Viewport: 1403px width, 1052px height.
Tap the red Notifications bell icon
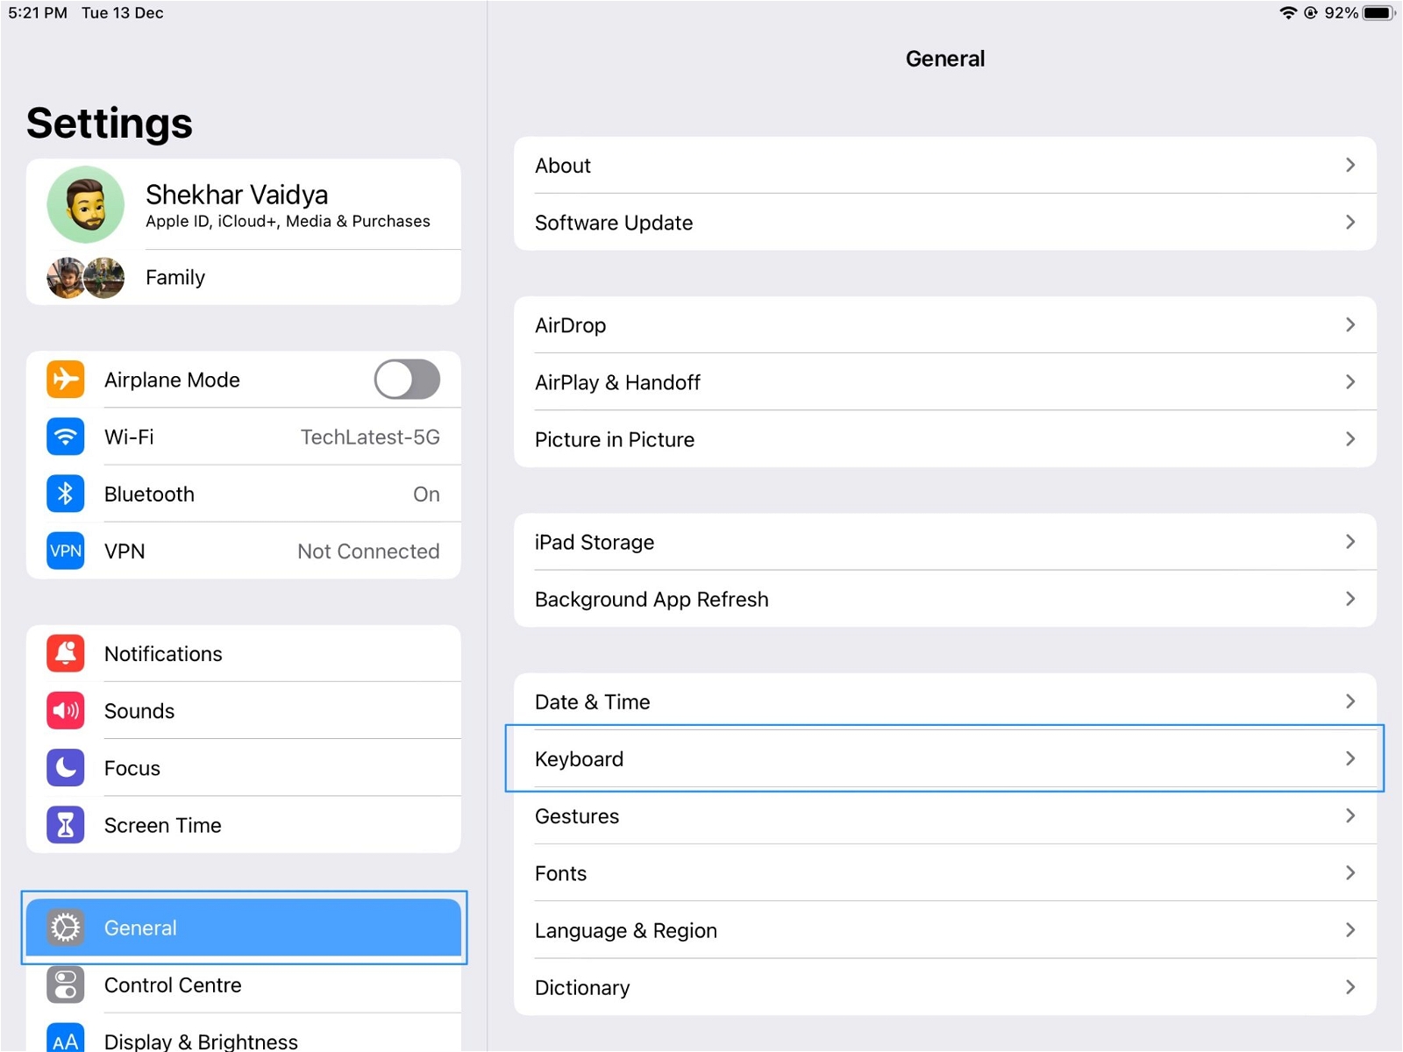click(66, 653)
